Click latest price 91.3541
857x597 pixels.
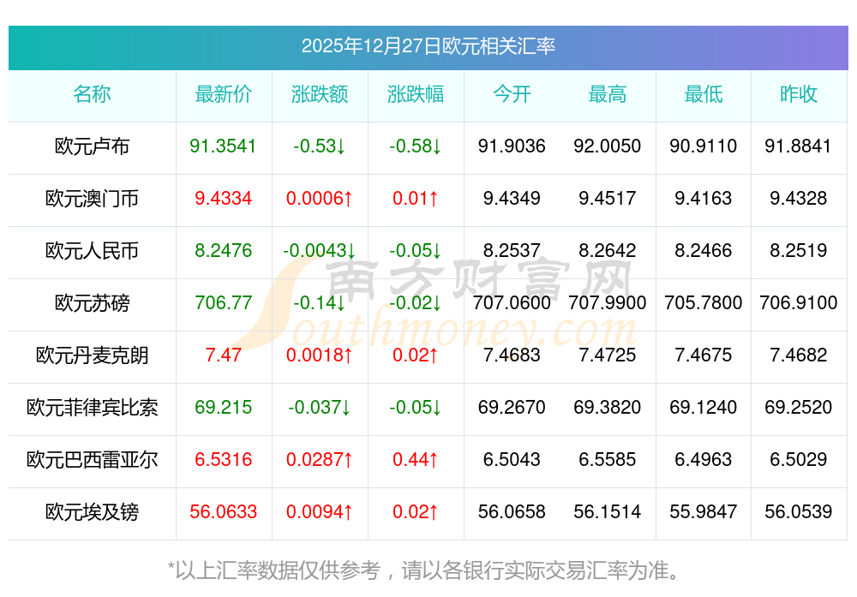[223, 146]
